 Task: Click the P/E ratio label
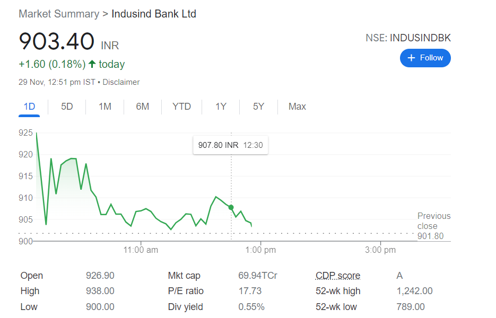click(186, 291)
